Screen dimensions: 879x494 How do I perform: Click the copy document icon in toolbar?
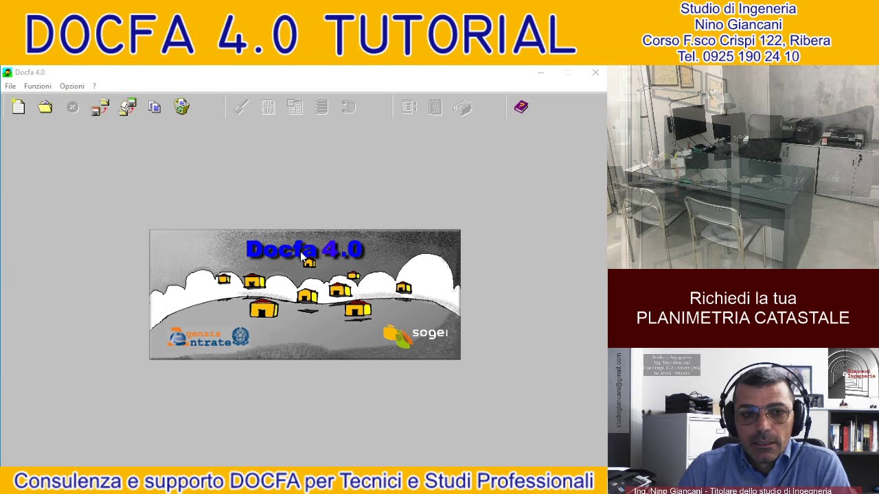(155, 107)
